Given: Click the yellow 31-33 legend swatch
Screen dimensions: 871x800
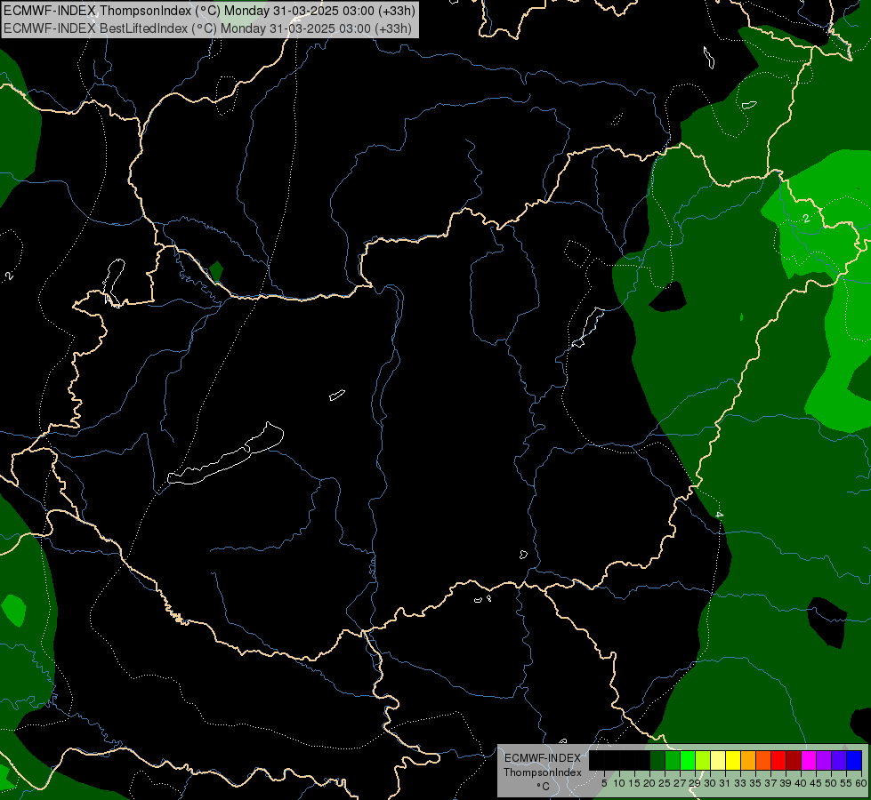Looking at the screenshot, I should tap(733, 760).
